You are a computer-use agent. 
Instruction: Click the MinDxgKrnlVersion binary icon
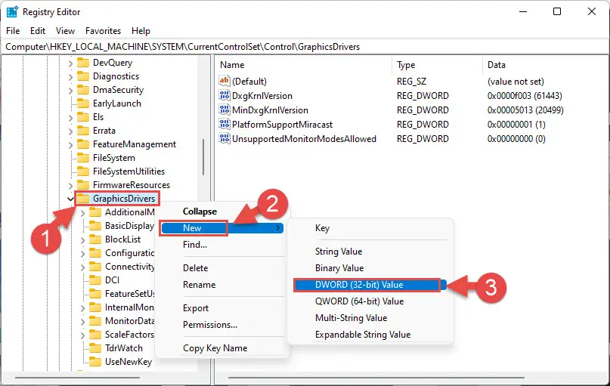click(224, 110)
